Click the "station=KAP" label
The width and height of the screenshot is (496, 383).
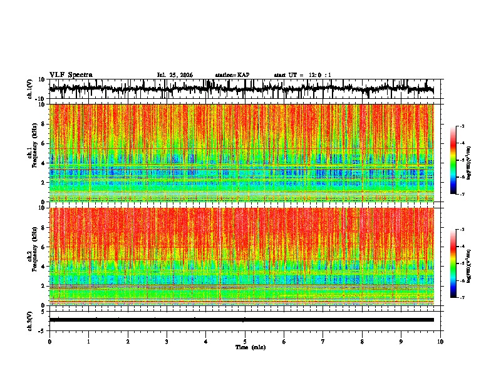[232, 75]
